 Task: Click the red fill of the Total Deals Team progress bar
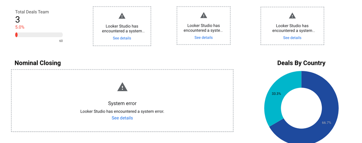16,35
